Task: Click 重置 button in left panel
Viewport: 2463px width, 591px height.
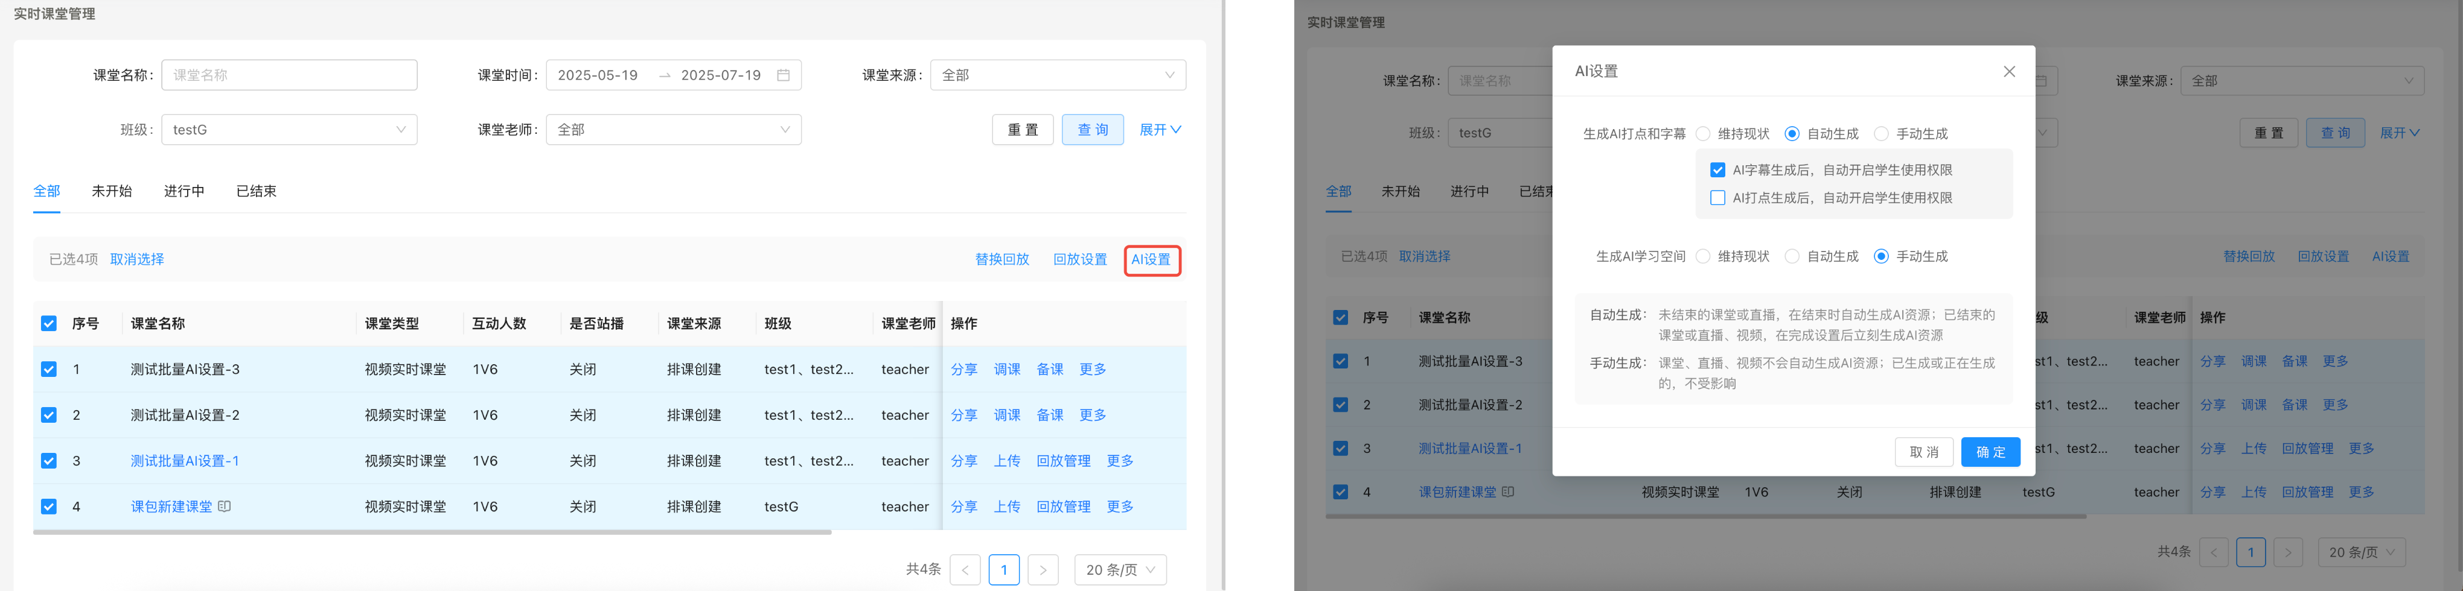Action: click(x=1022, y=130)
